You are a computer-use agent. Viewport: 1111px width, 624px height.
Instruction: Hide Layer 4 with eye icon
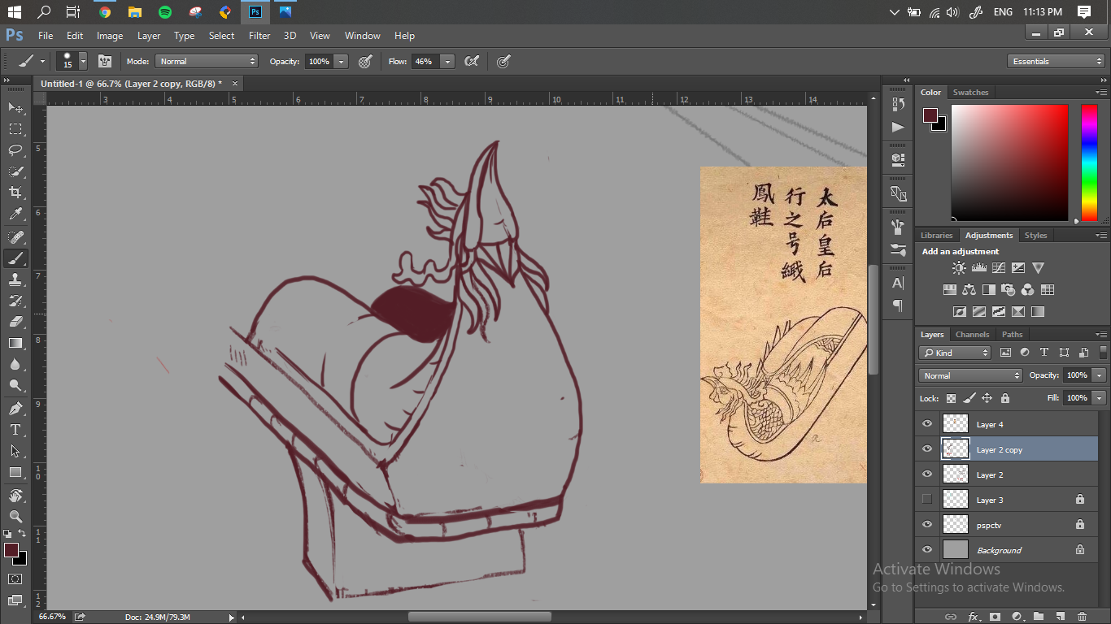927,424
